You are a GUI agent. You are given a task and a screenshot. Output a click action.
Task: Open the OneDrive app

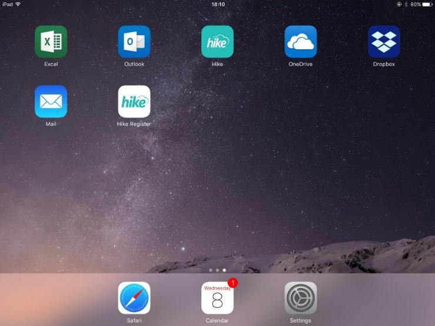coord(301,42)
